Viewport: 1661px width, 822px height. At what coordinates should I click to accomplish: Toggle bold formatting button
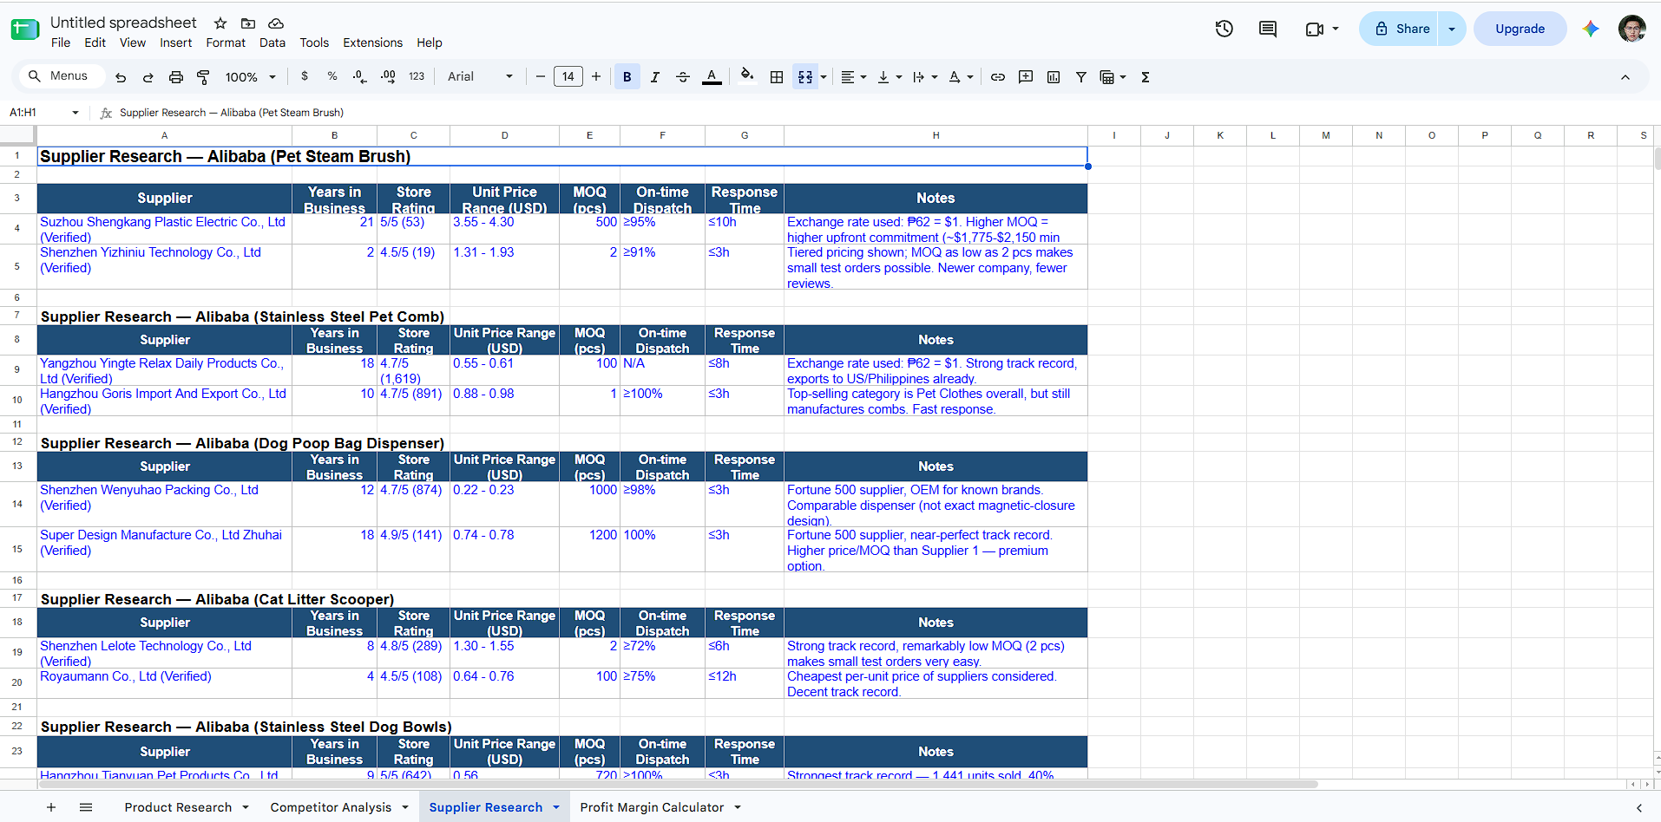coord(627,77)
